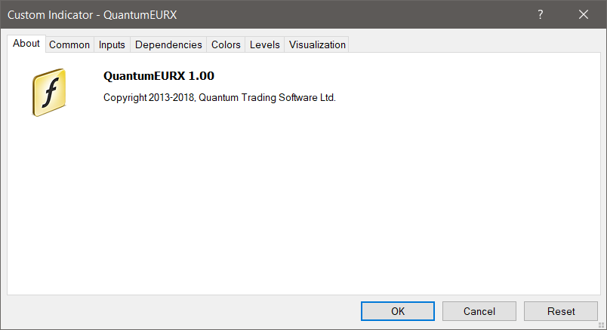Screen dimensions: 607x330
Task: Reset the indicator settings with Reset
Action: pos(561,311)
